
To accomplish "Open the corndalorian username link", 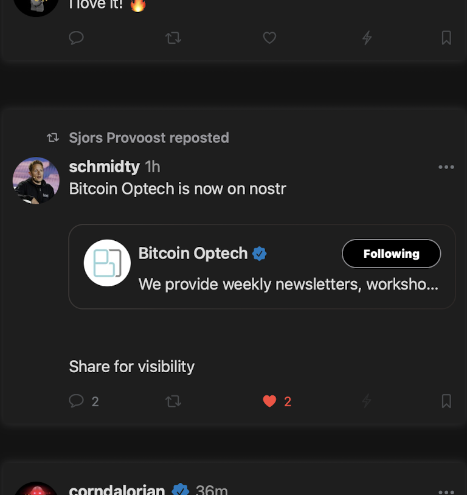I will click(117, 490).
